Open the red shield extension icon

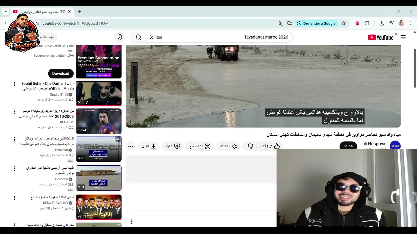click(357, 23)
